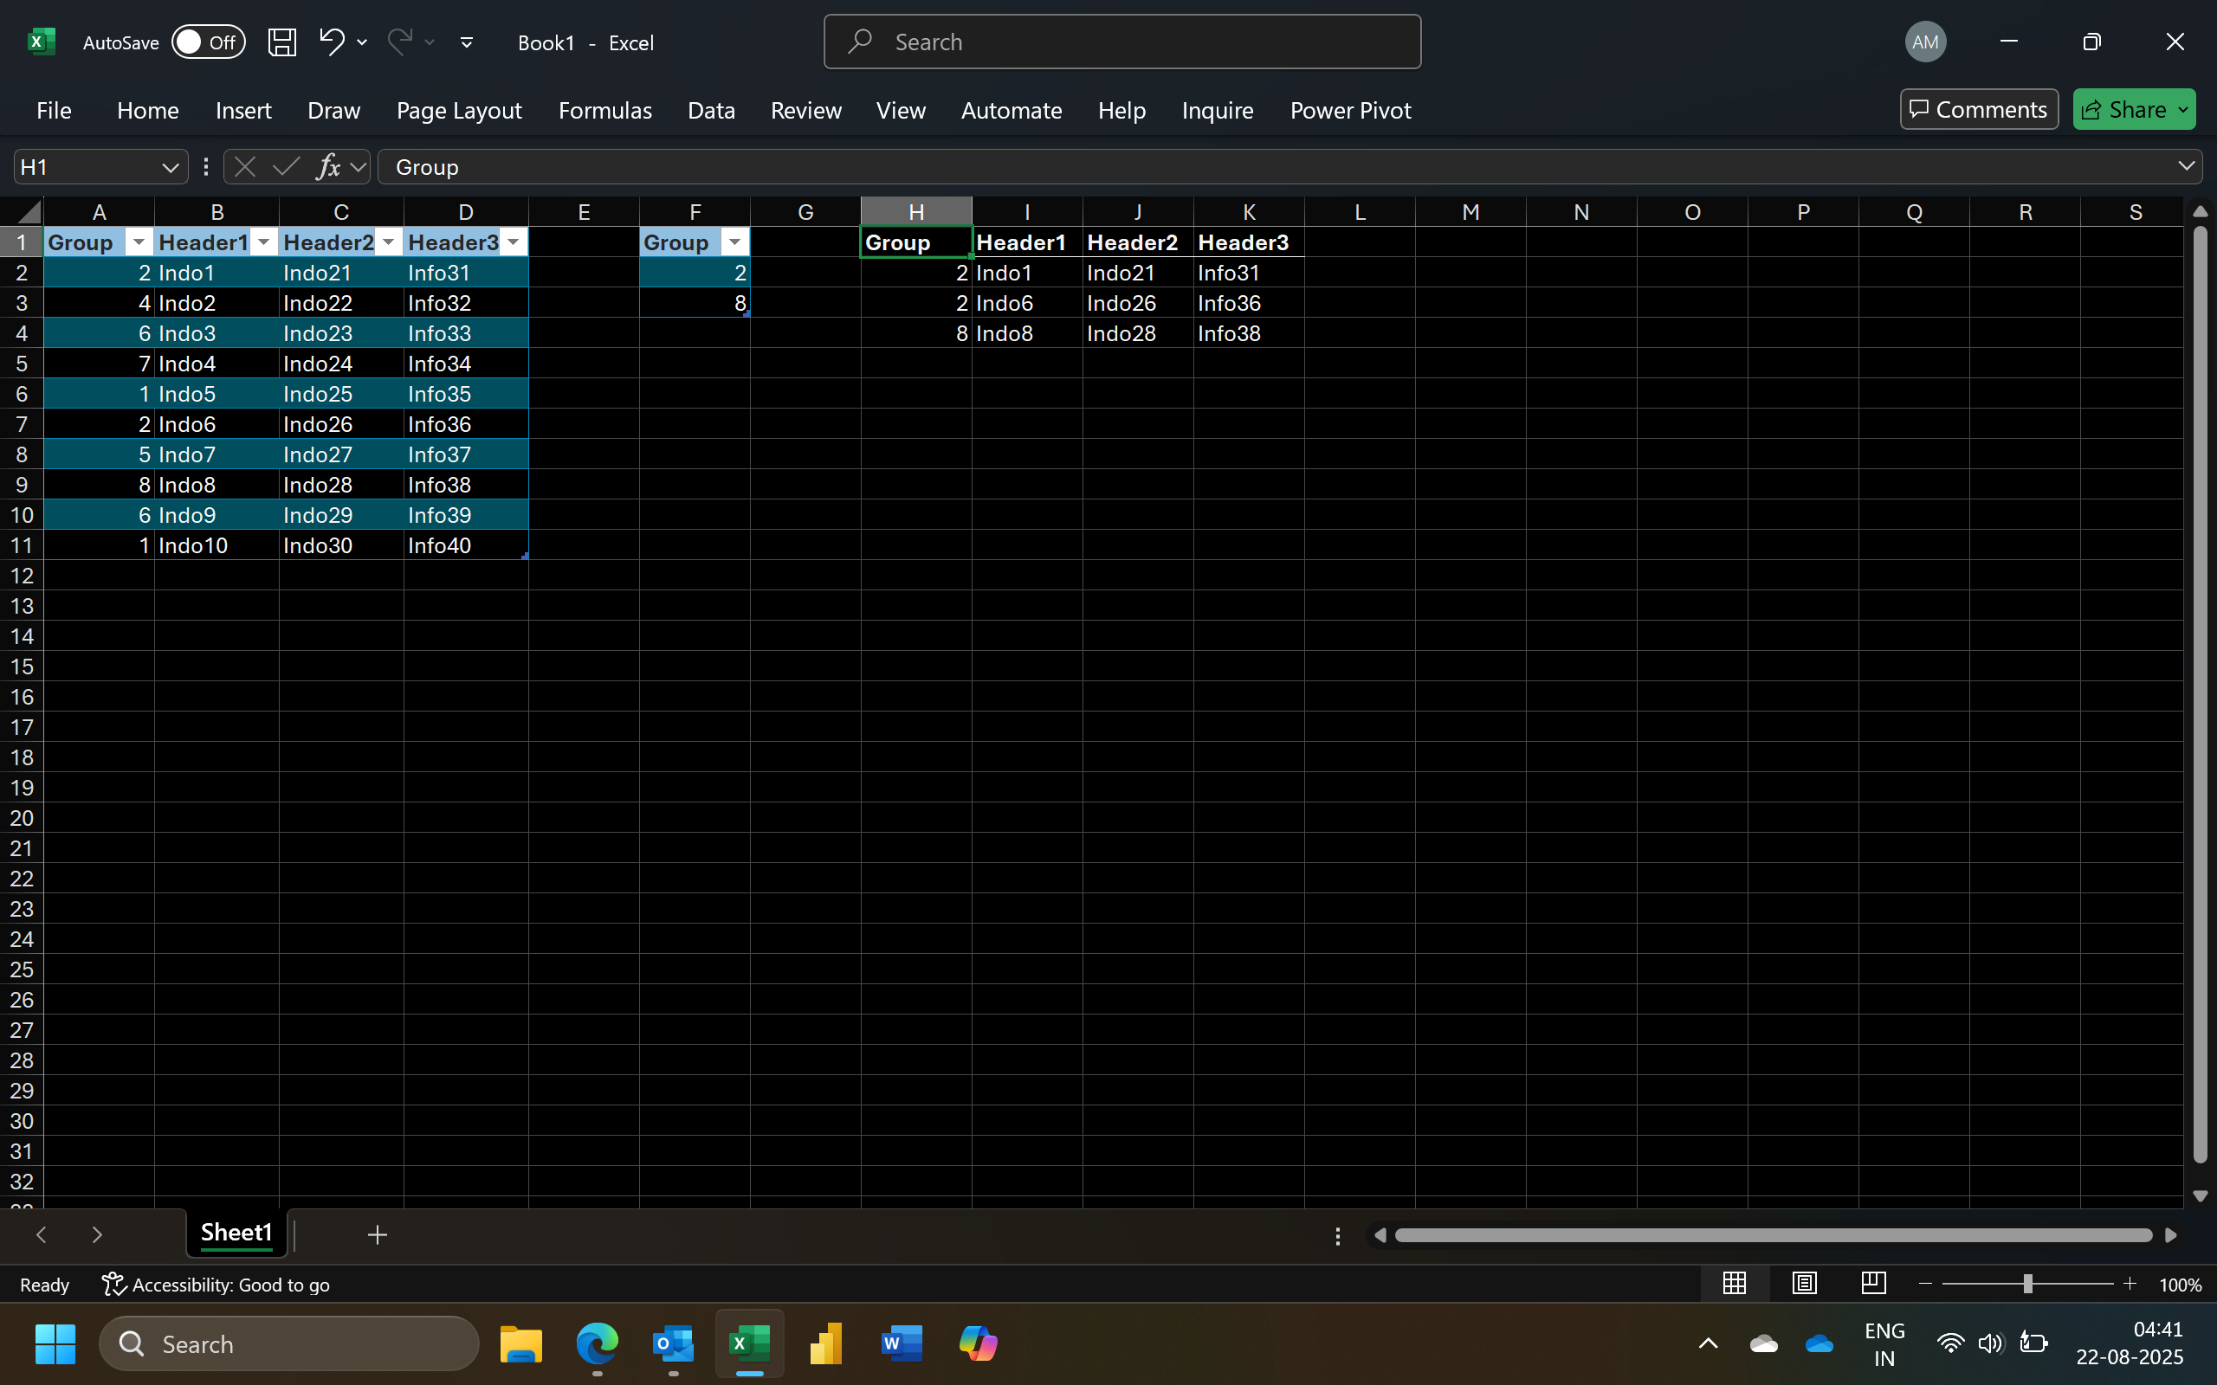Screen dimensions: 2217x1385
Task: Adjust the zoom slider handle
Action: pyautogui.click(x=2027, y=1285)
